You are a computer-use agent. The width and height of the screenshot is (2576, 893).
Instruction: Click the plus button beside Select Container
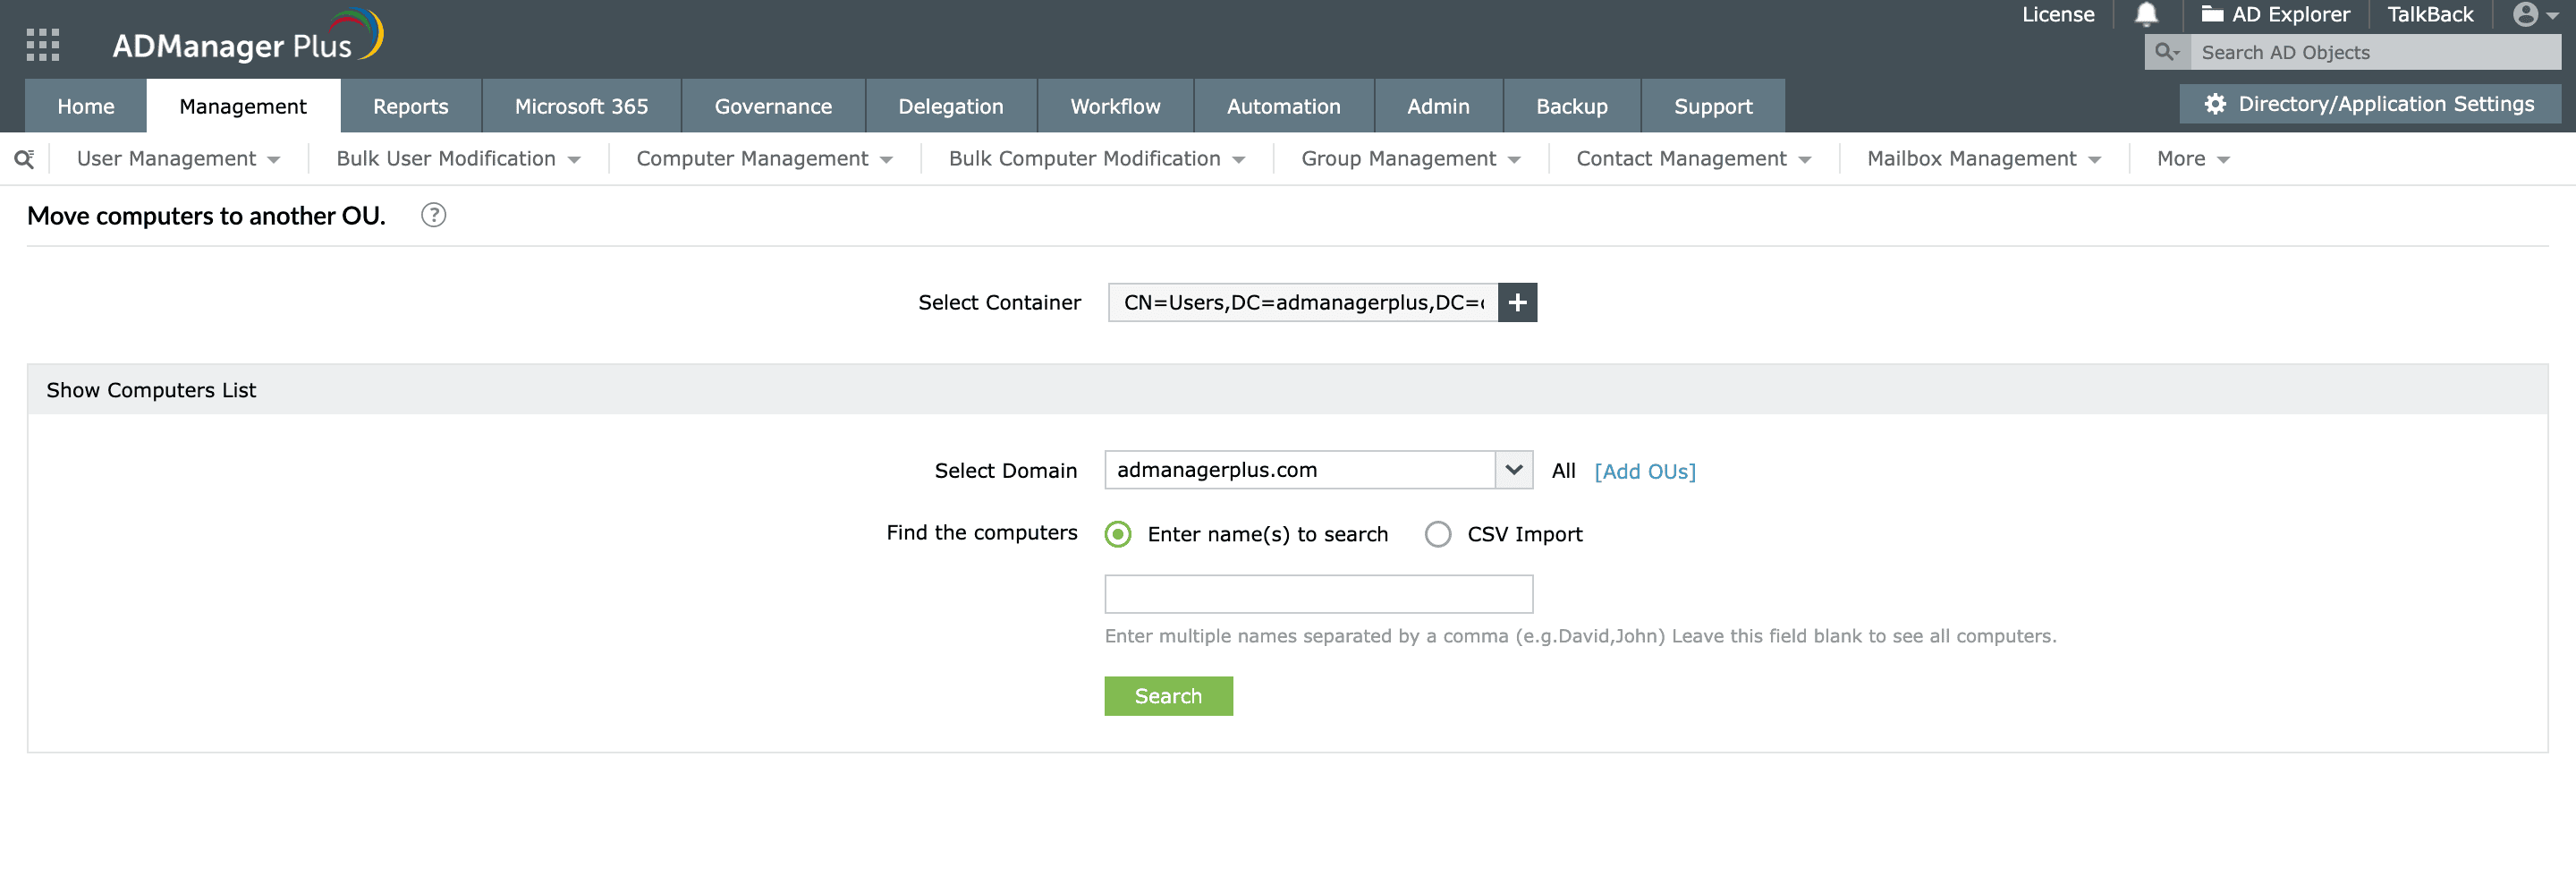pyautogui.click(x=1517, y=302)
